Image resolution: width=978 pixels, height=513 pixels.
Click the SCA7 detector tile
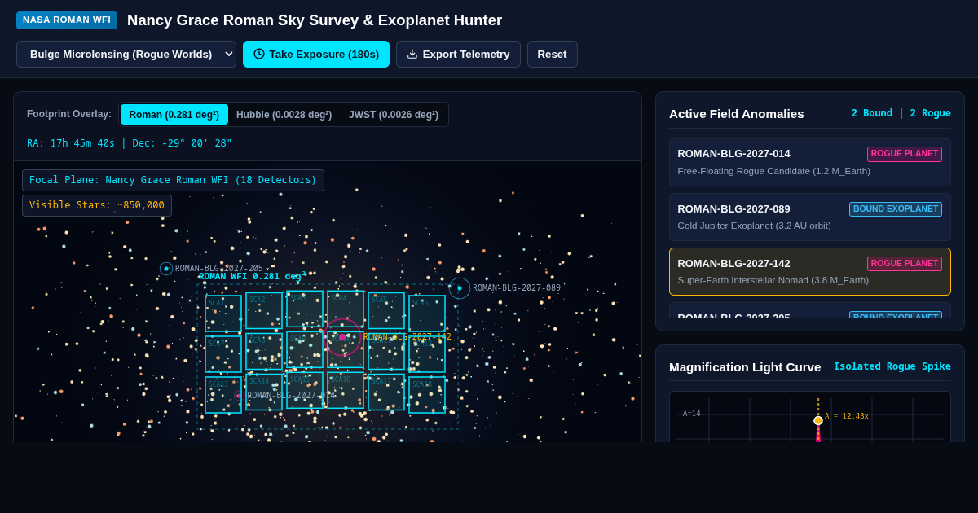click(x=223, y=354)
